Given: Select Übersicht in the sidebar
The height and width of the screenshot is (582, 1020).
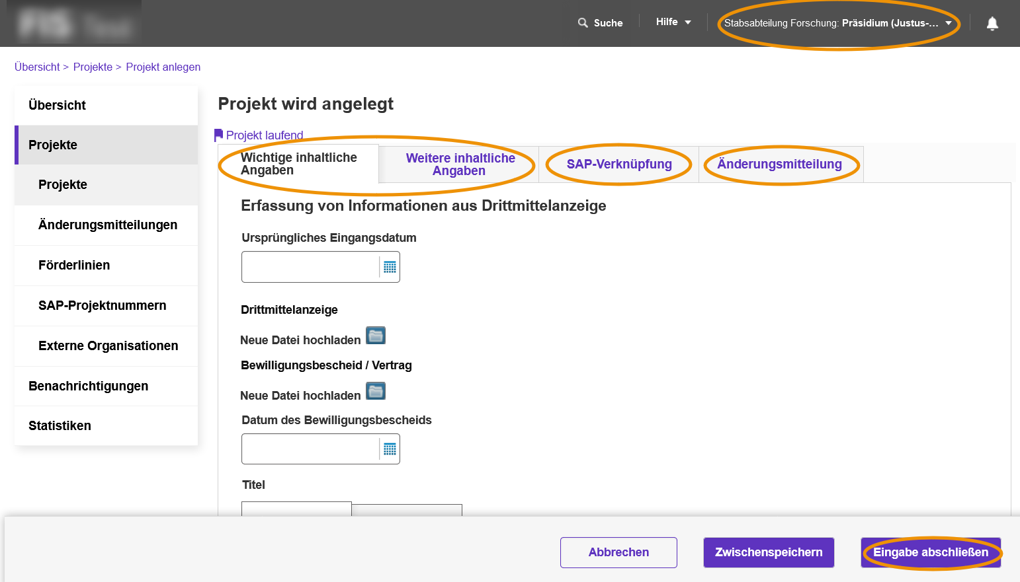Looking at the screenshot, I should point(106,105).
